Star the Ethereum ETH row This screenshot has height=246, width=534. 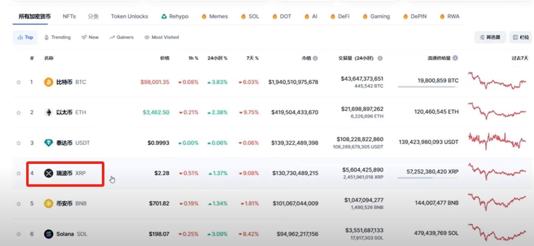click(x=18, y=112)
